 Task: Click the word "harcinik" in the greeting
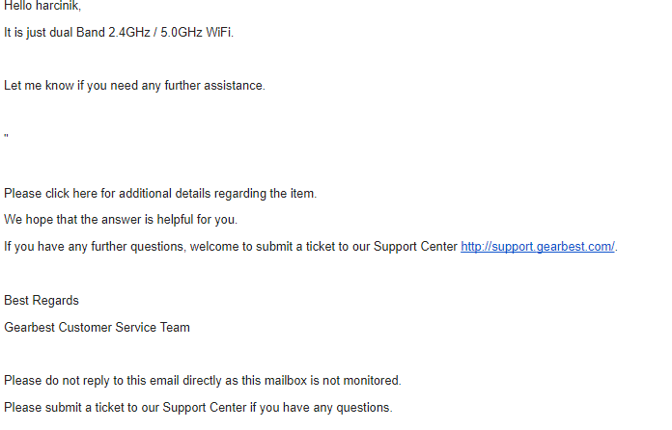tap(61, 6)
